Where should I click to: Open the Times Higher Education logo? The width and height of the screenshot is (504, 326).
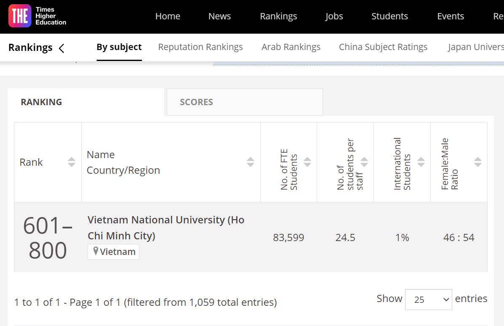pos(37,16)
